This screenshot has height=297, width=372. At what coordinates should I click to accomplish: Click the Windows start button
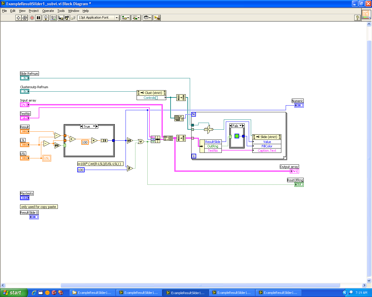point(14,293)
